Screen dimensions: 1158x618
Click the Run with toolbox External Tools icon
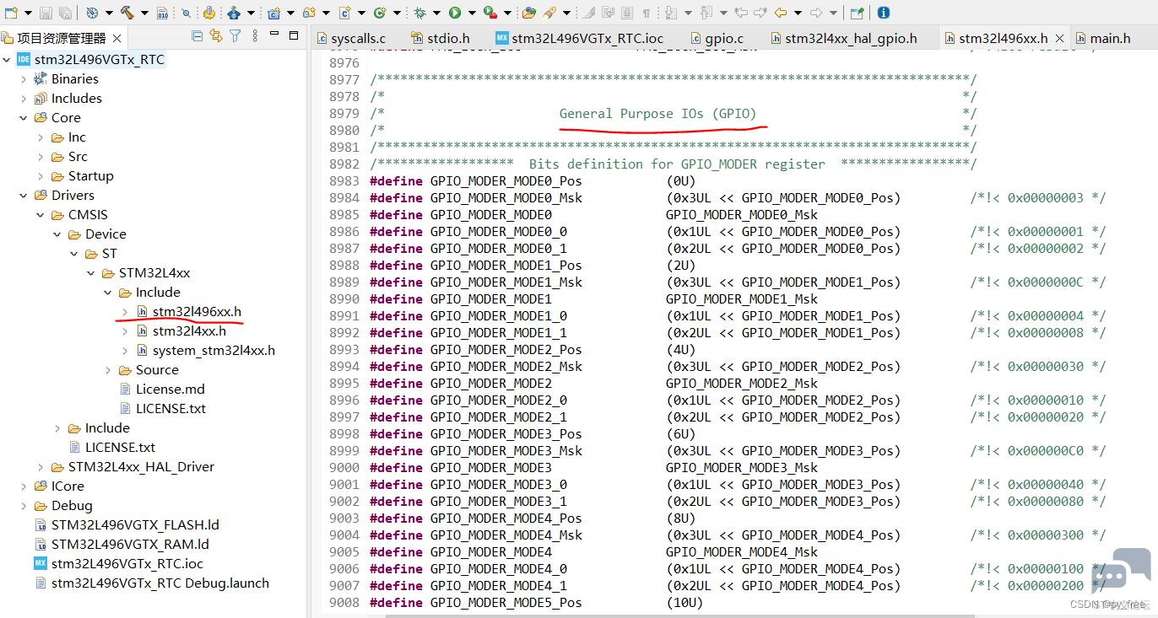coord(490,13)
